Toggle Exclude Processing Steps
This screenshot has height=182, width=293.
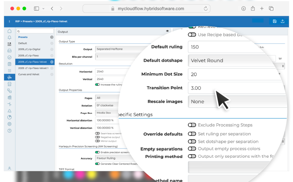pos(192,125)
